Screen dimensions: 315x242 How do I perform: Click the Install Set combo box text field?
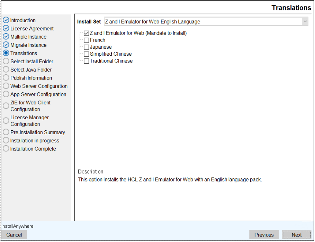(x=203, y=21)
